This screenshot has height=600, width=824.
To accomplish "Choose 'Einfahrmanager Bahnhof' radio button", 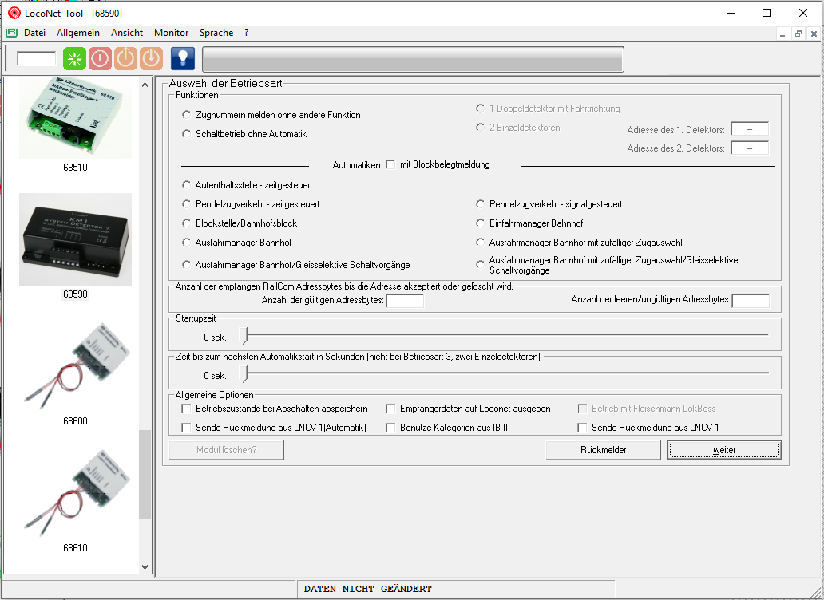I will 481,223.
